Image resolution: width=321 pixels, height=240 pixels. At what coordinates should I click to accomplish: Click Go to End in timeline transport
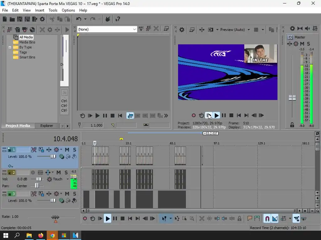click(138, 219)
